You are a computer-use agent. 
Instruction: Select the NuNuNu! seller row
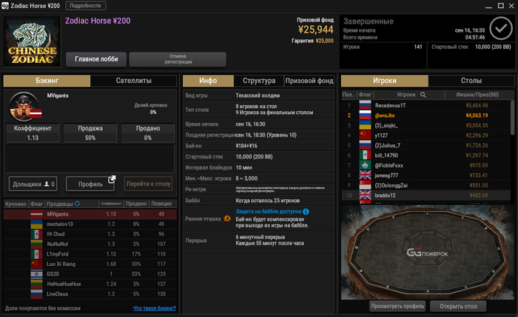click(90, 244)
